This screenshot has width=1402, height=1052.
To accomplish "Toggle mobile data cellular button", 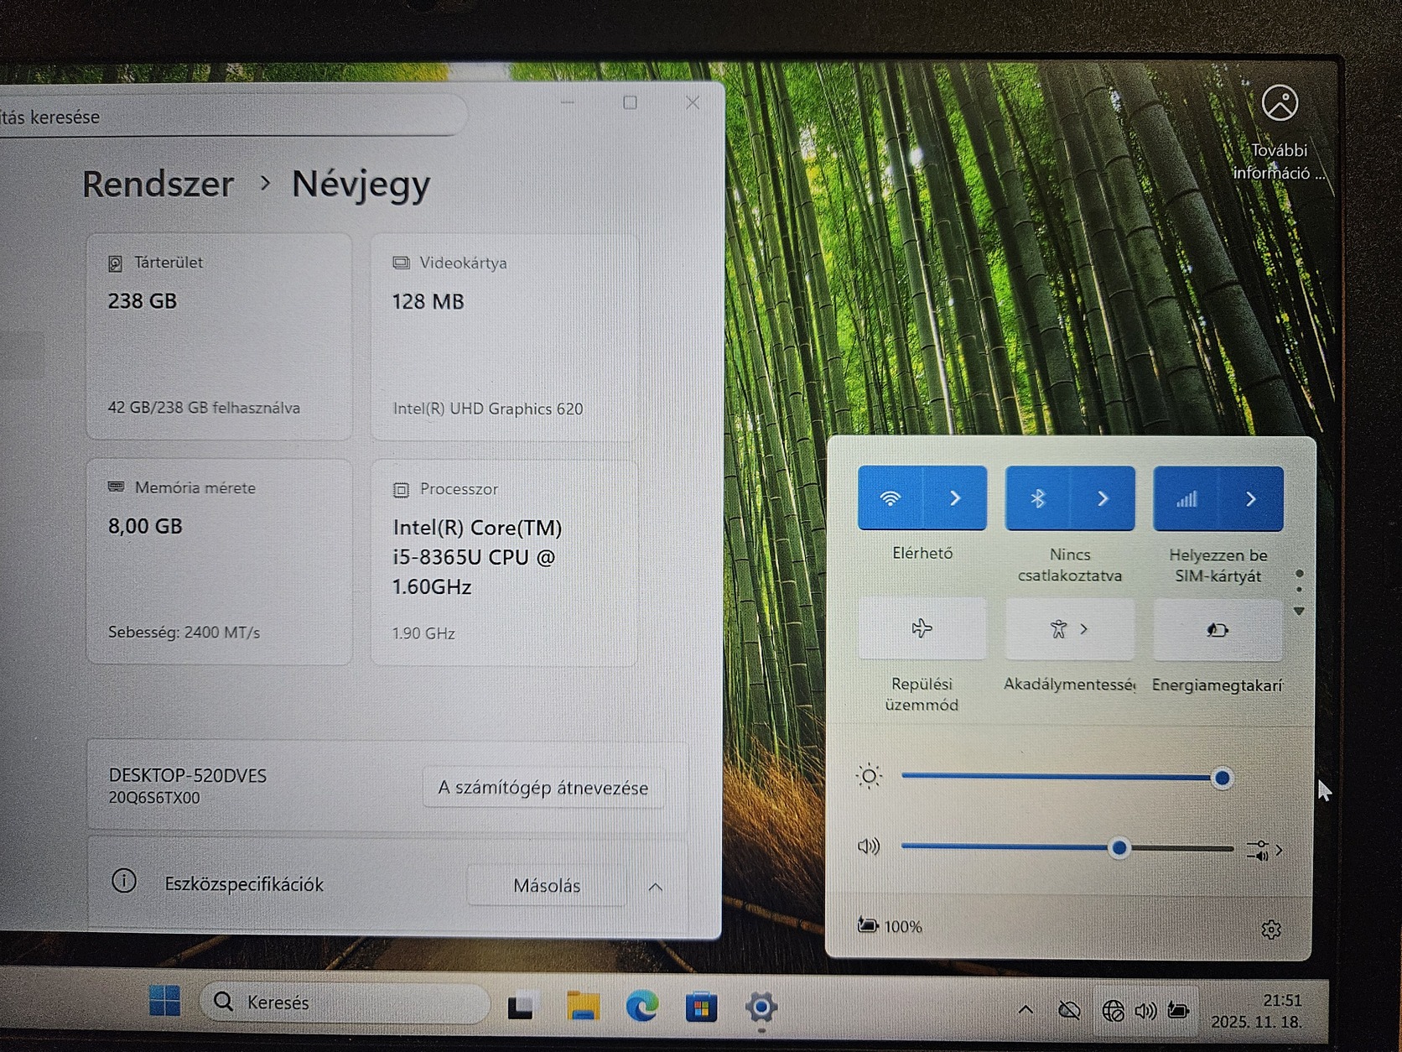I will click(1186, 500).
